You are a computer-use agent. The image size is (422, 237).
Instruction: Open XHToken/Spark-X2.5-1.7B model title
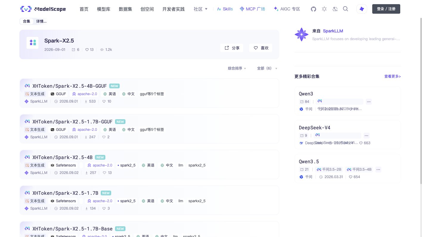click(x=65, y=193)
